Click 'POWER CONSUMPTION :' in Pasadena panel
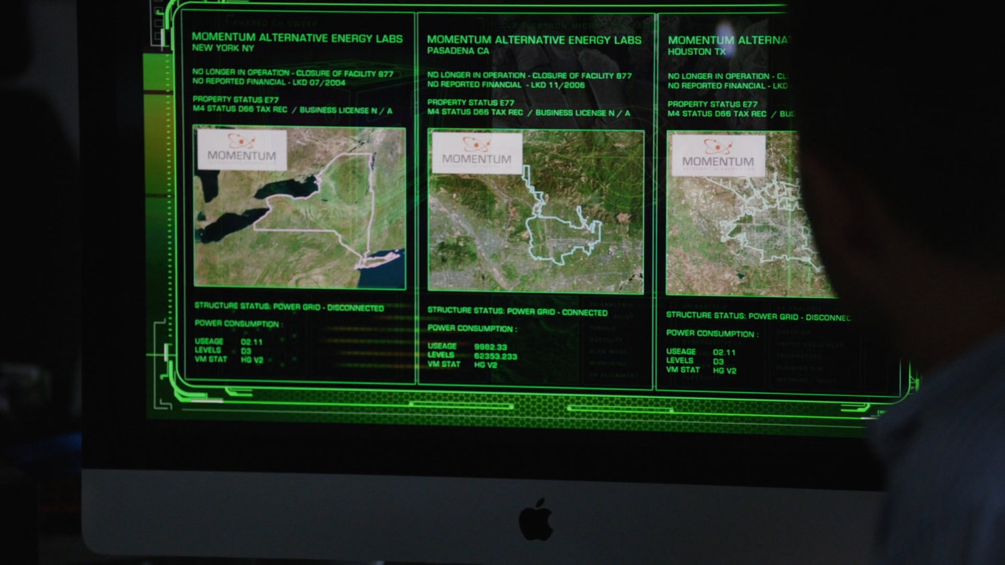 [472, 328]
